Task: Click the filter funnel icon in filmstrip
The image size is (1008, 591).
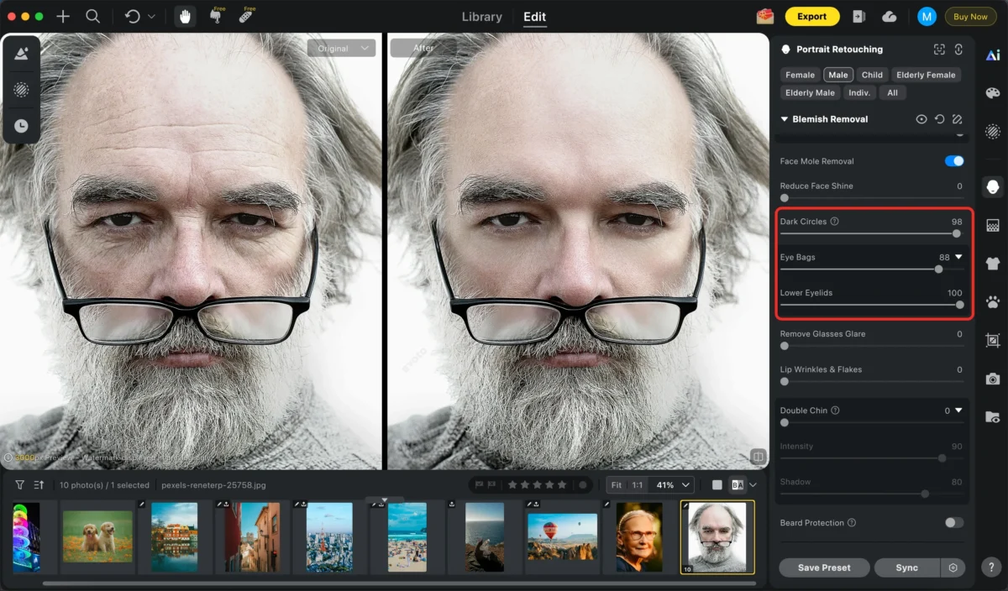Action: coord(19,485)
